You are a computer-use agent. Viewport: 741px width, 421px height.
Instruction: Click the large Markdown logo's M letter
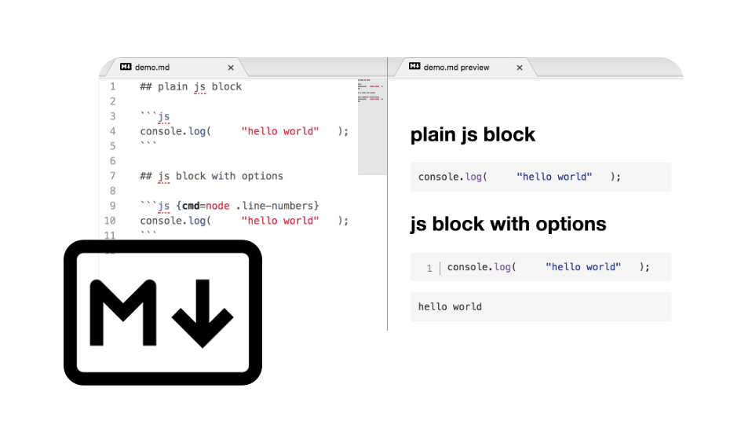pos(126,312)
